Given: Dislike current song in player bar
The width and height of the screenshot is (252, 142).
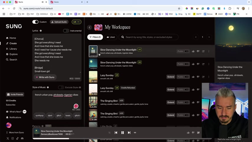Looking at the screenshot, I should 193,133.
